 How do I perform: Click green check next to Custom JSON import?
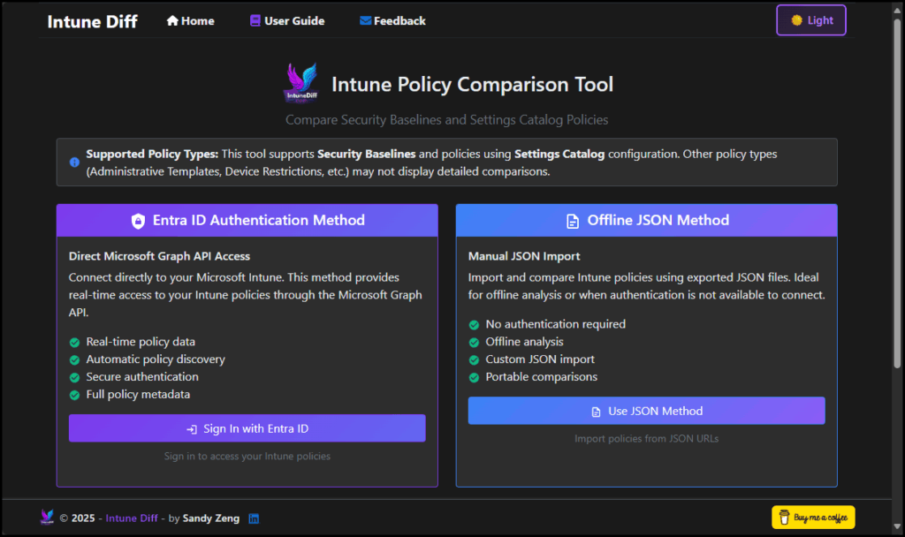coord(474,360)
